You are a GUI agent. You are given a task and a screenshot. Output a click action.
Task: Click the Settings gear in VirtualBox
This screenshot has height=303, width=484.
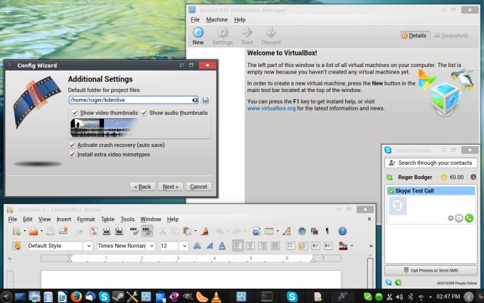(x=223, y=36)
